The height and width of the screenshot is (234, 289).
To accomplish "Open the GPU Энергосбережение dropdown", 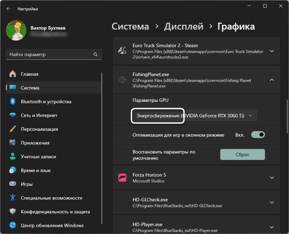I will coord(194,116).
